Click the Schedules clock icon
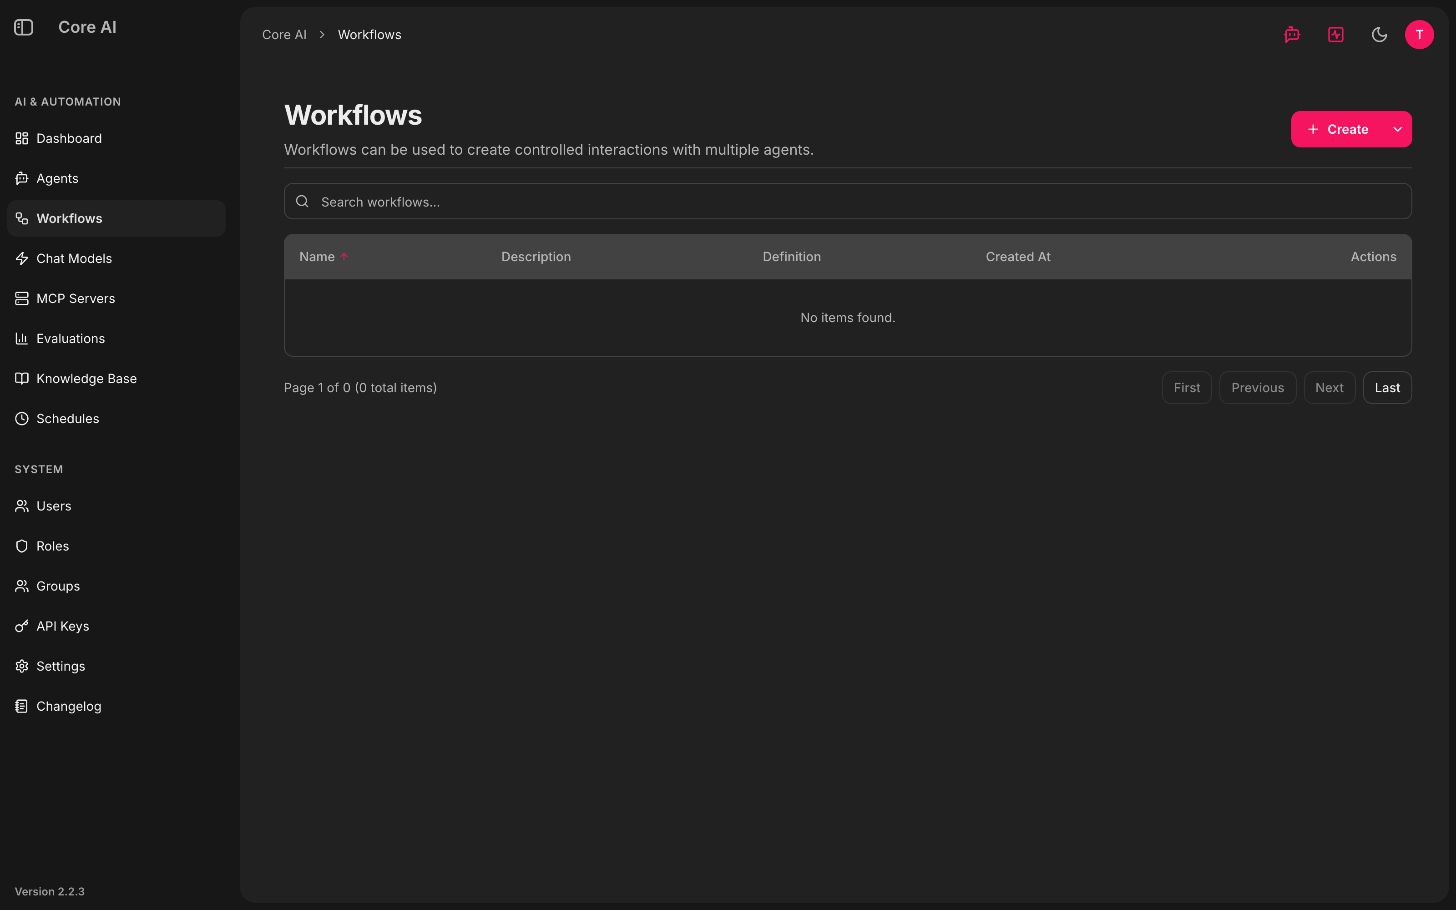This screenshot has height=910, width=1456. point(22,419)
